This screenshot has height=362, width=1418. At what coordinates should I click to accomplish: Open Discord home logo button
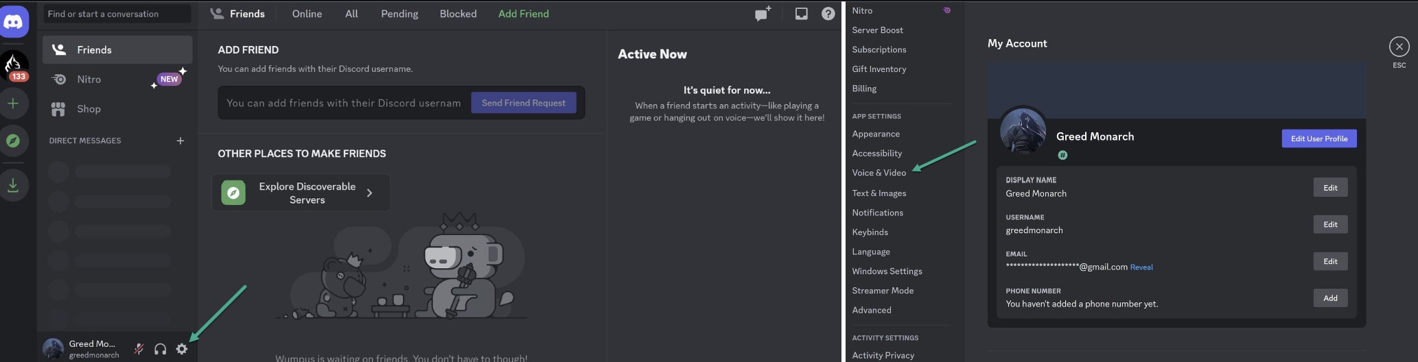click(x=14, y=21)
